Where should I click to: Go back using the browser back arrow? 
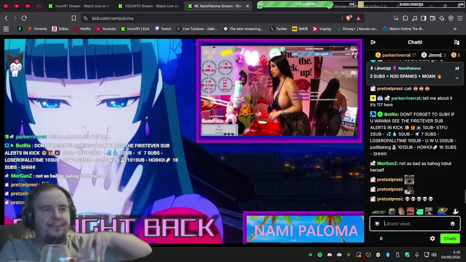[x=6, y=18]
